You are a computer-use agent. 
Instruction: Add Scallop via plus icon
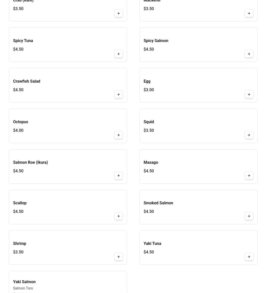(x=119, y=216)
